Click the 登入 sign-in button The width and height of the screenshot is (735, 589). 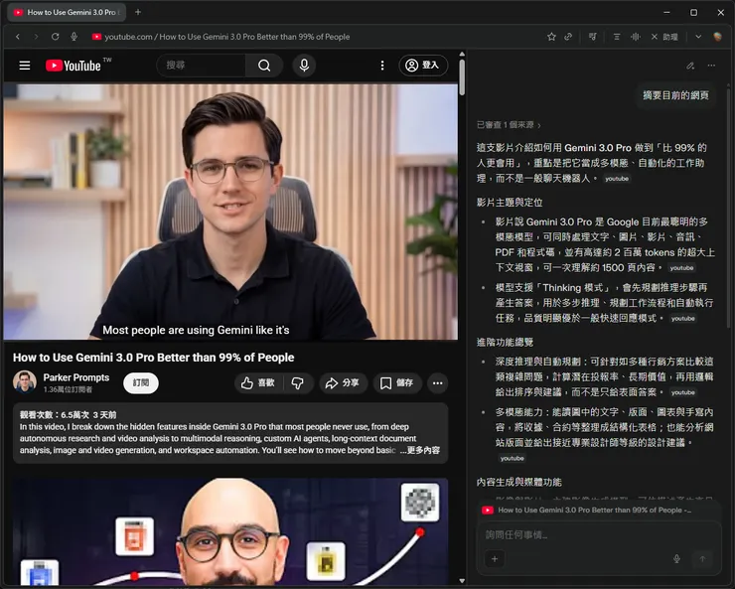tap(423, 66)
